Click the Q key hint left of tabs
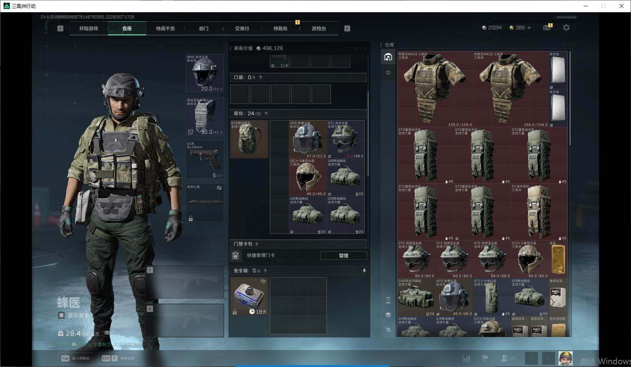Image resolution: width=631 pixels, height=367 pixels. coord(60,28)
